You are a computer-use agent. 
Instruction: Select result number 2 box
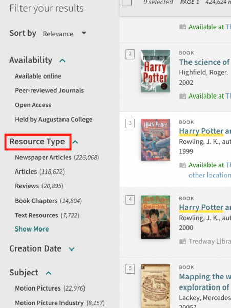click(130, 54)
